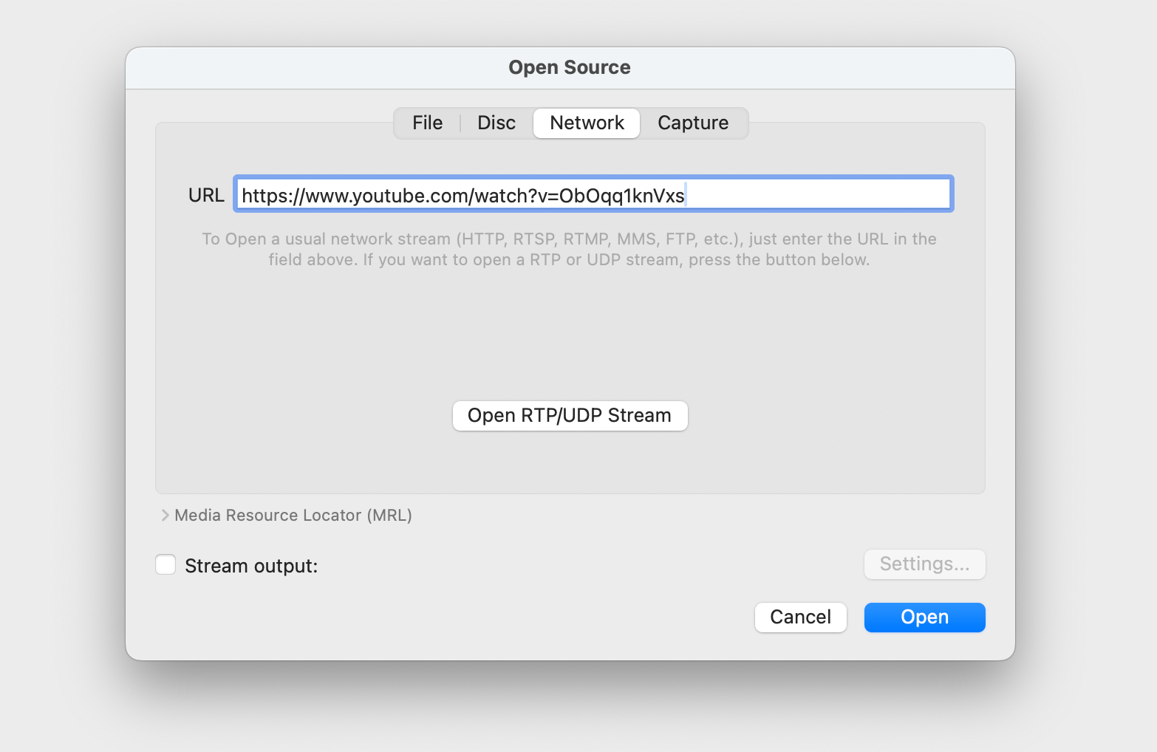Click the Open Source title bar text
Image resolution: width=1157 pixels, height=752 pixels.
tap(570, 67)
